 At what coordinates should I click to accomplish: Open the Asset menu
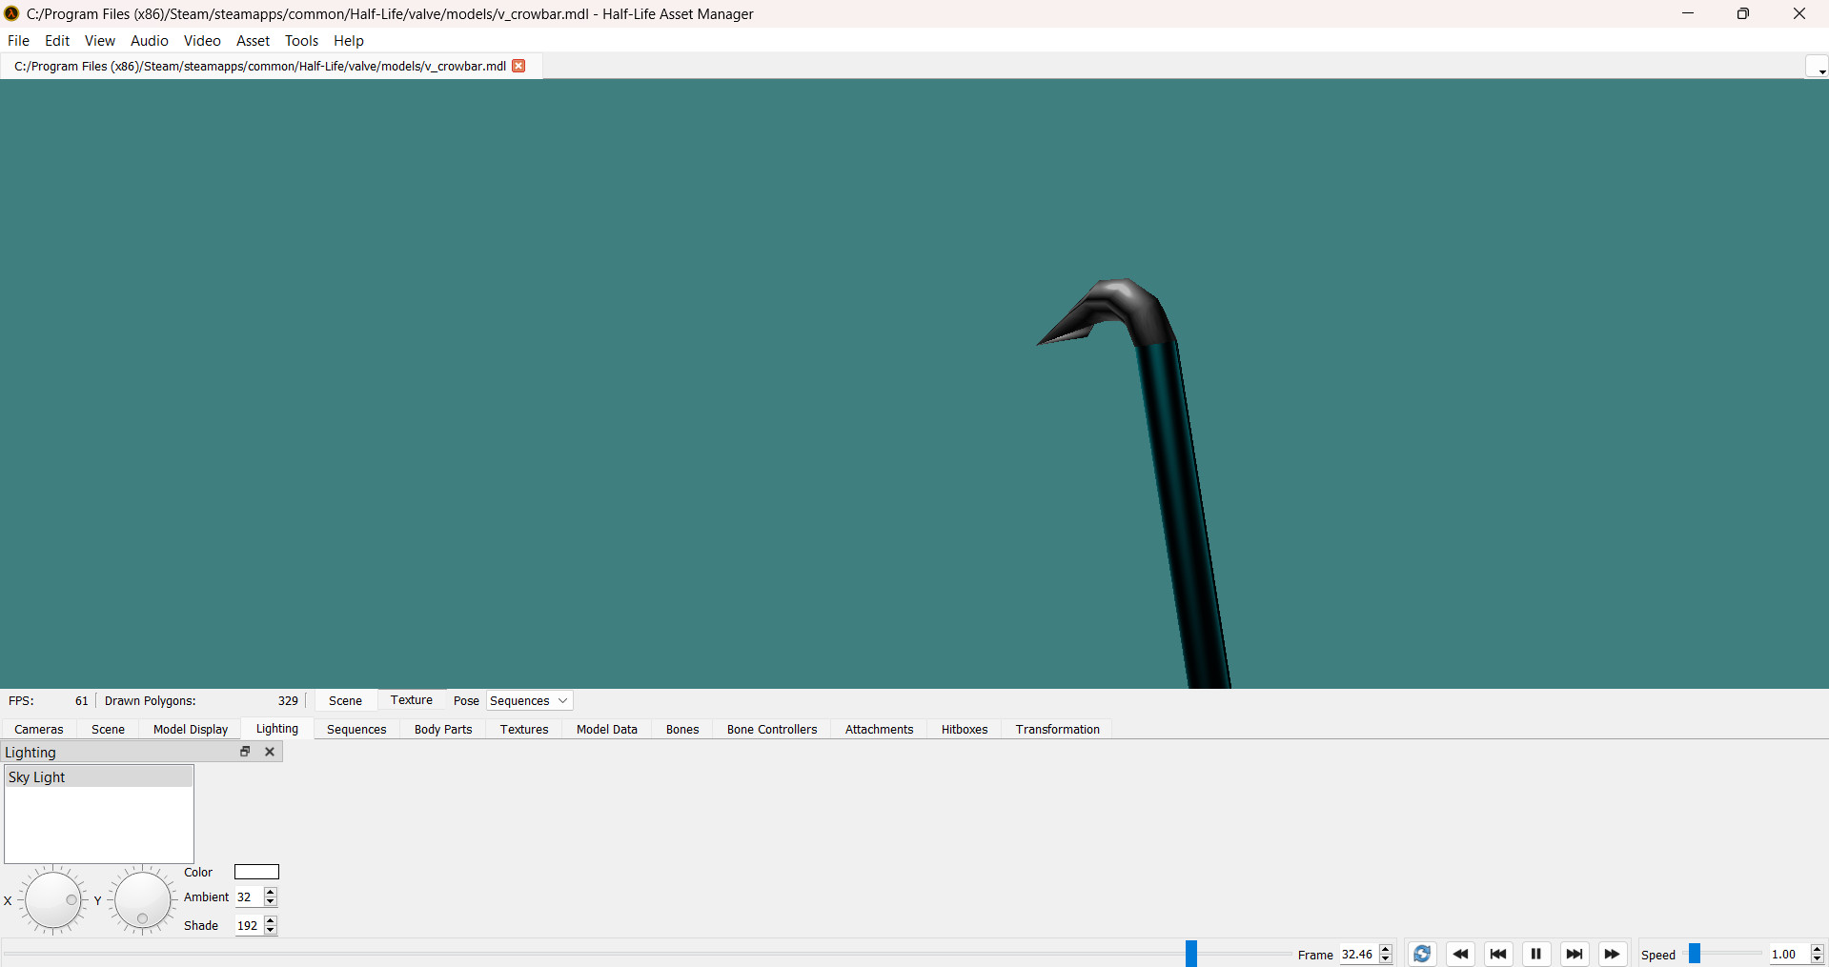pos(253,41)
